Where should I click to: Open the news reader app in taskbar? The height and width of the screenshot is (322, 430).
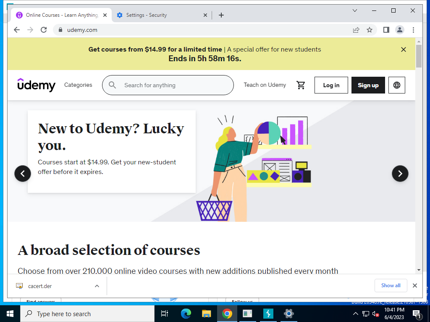pos(247,314)
